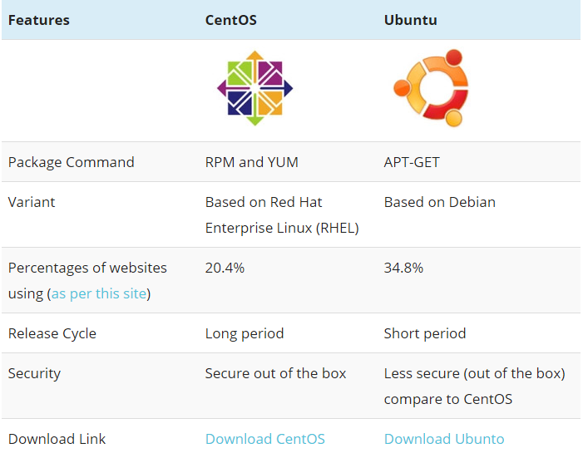583x463 pixels.
Task: Click the 20.4% CentOS percentage value
Action: [x=225, y=268]
